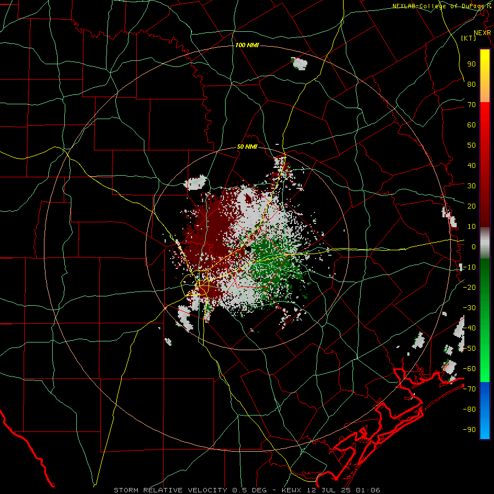Click the -90 value on the velocity scale
This screenshot has height=494, width=494.
click(x=469, y=430)
